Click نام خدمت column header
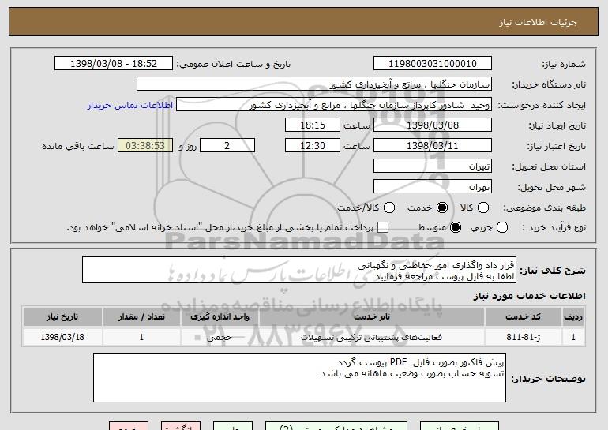The height and width of the screenshot is (430, 608). [x=371, y=317]
